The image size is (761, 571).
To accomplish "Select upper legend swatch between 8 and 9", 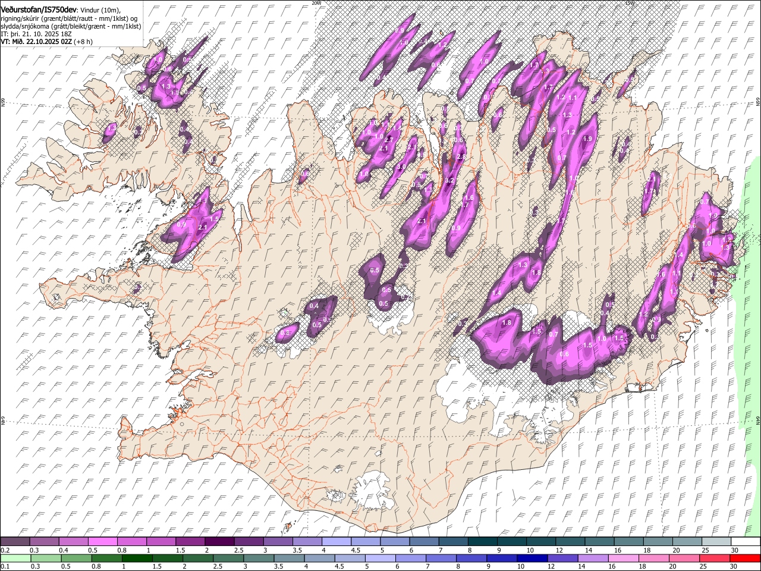I will point(483,542).
